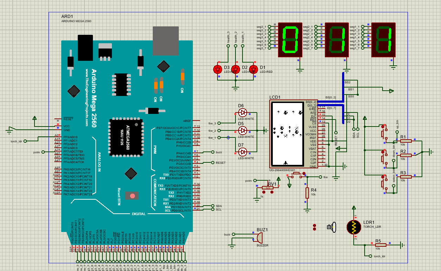Click the leftmost seven-segment display
Image resolution: width=441 pixels, height=271 pixels.
[x=290, y=40]
